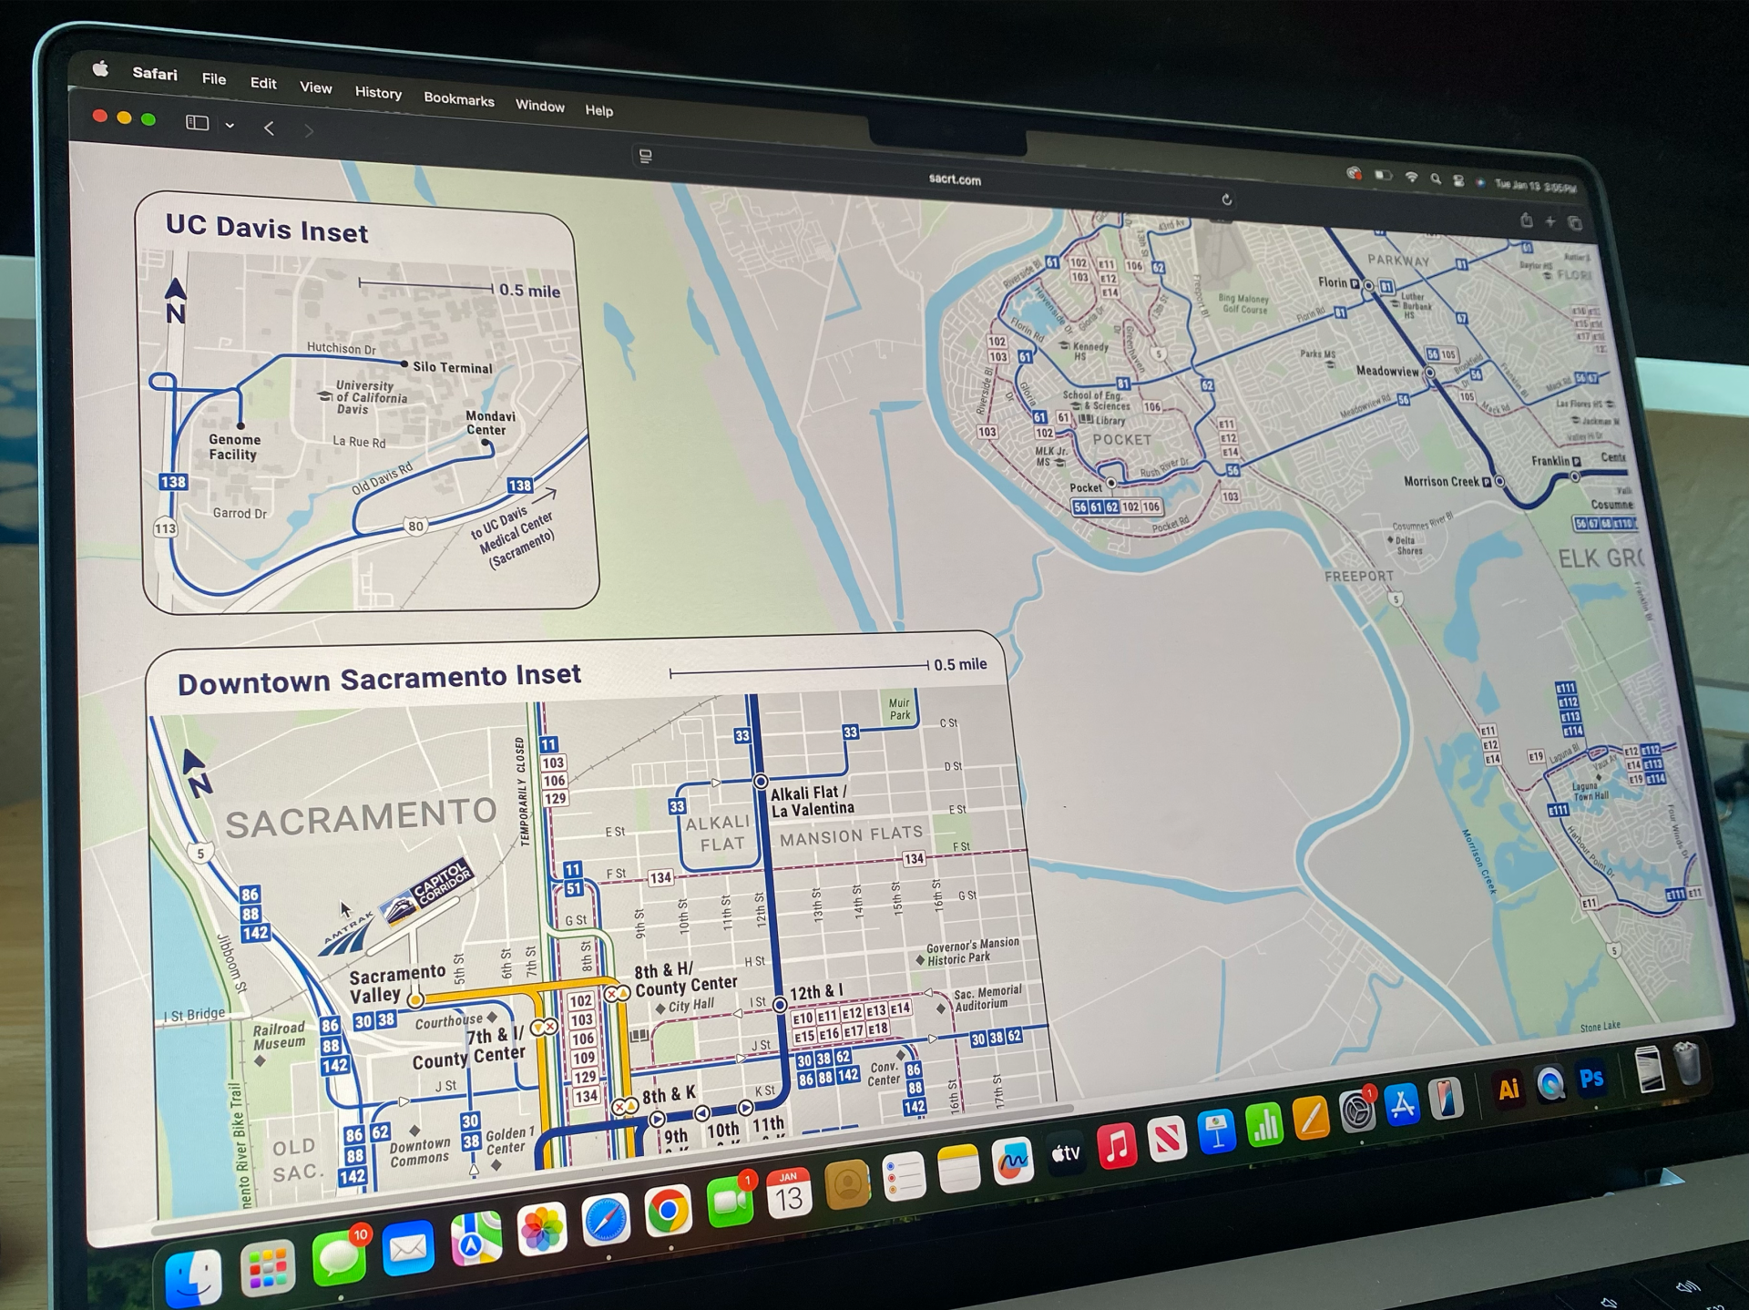
Task: Launch Google Chrome from the Dock
Action: (x=668, y=1209)
